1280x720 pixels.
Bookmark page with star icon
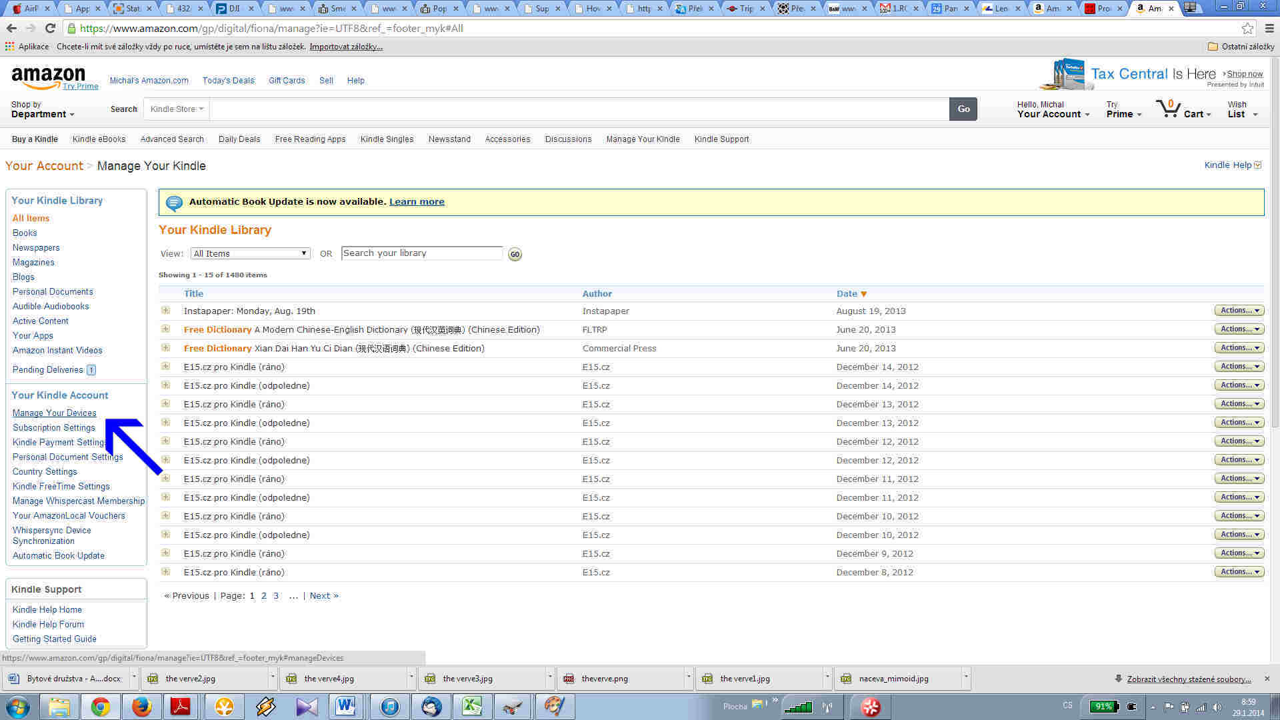pyautogui.click(x=1247, y=28)
